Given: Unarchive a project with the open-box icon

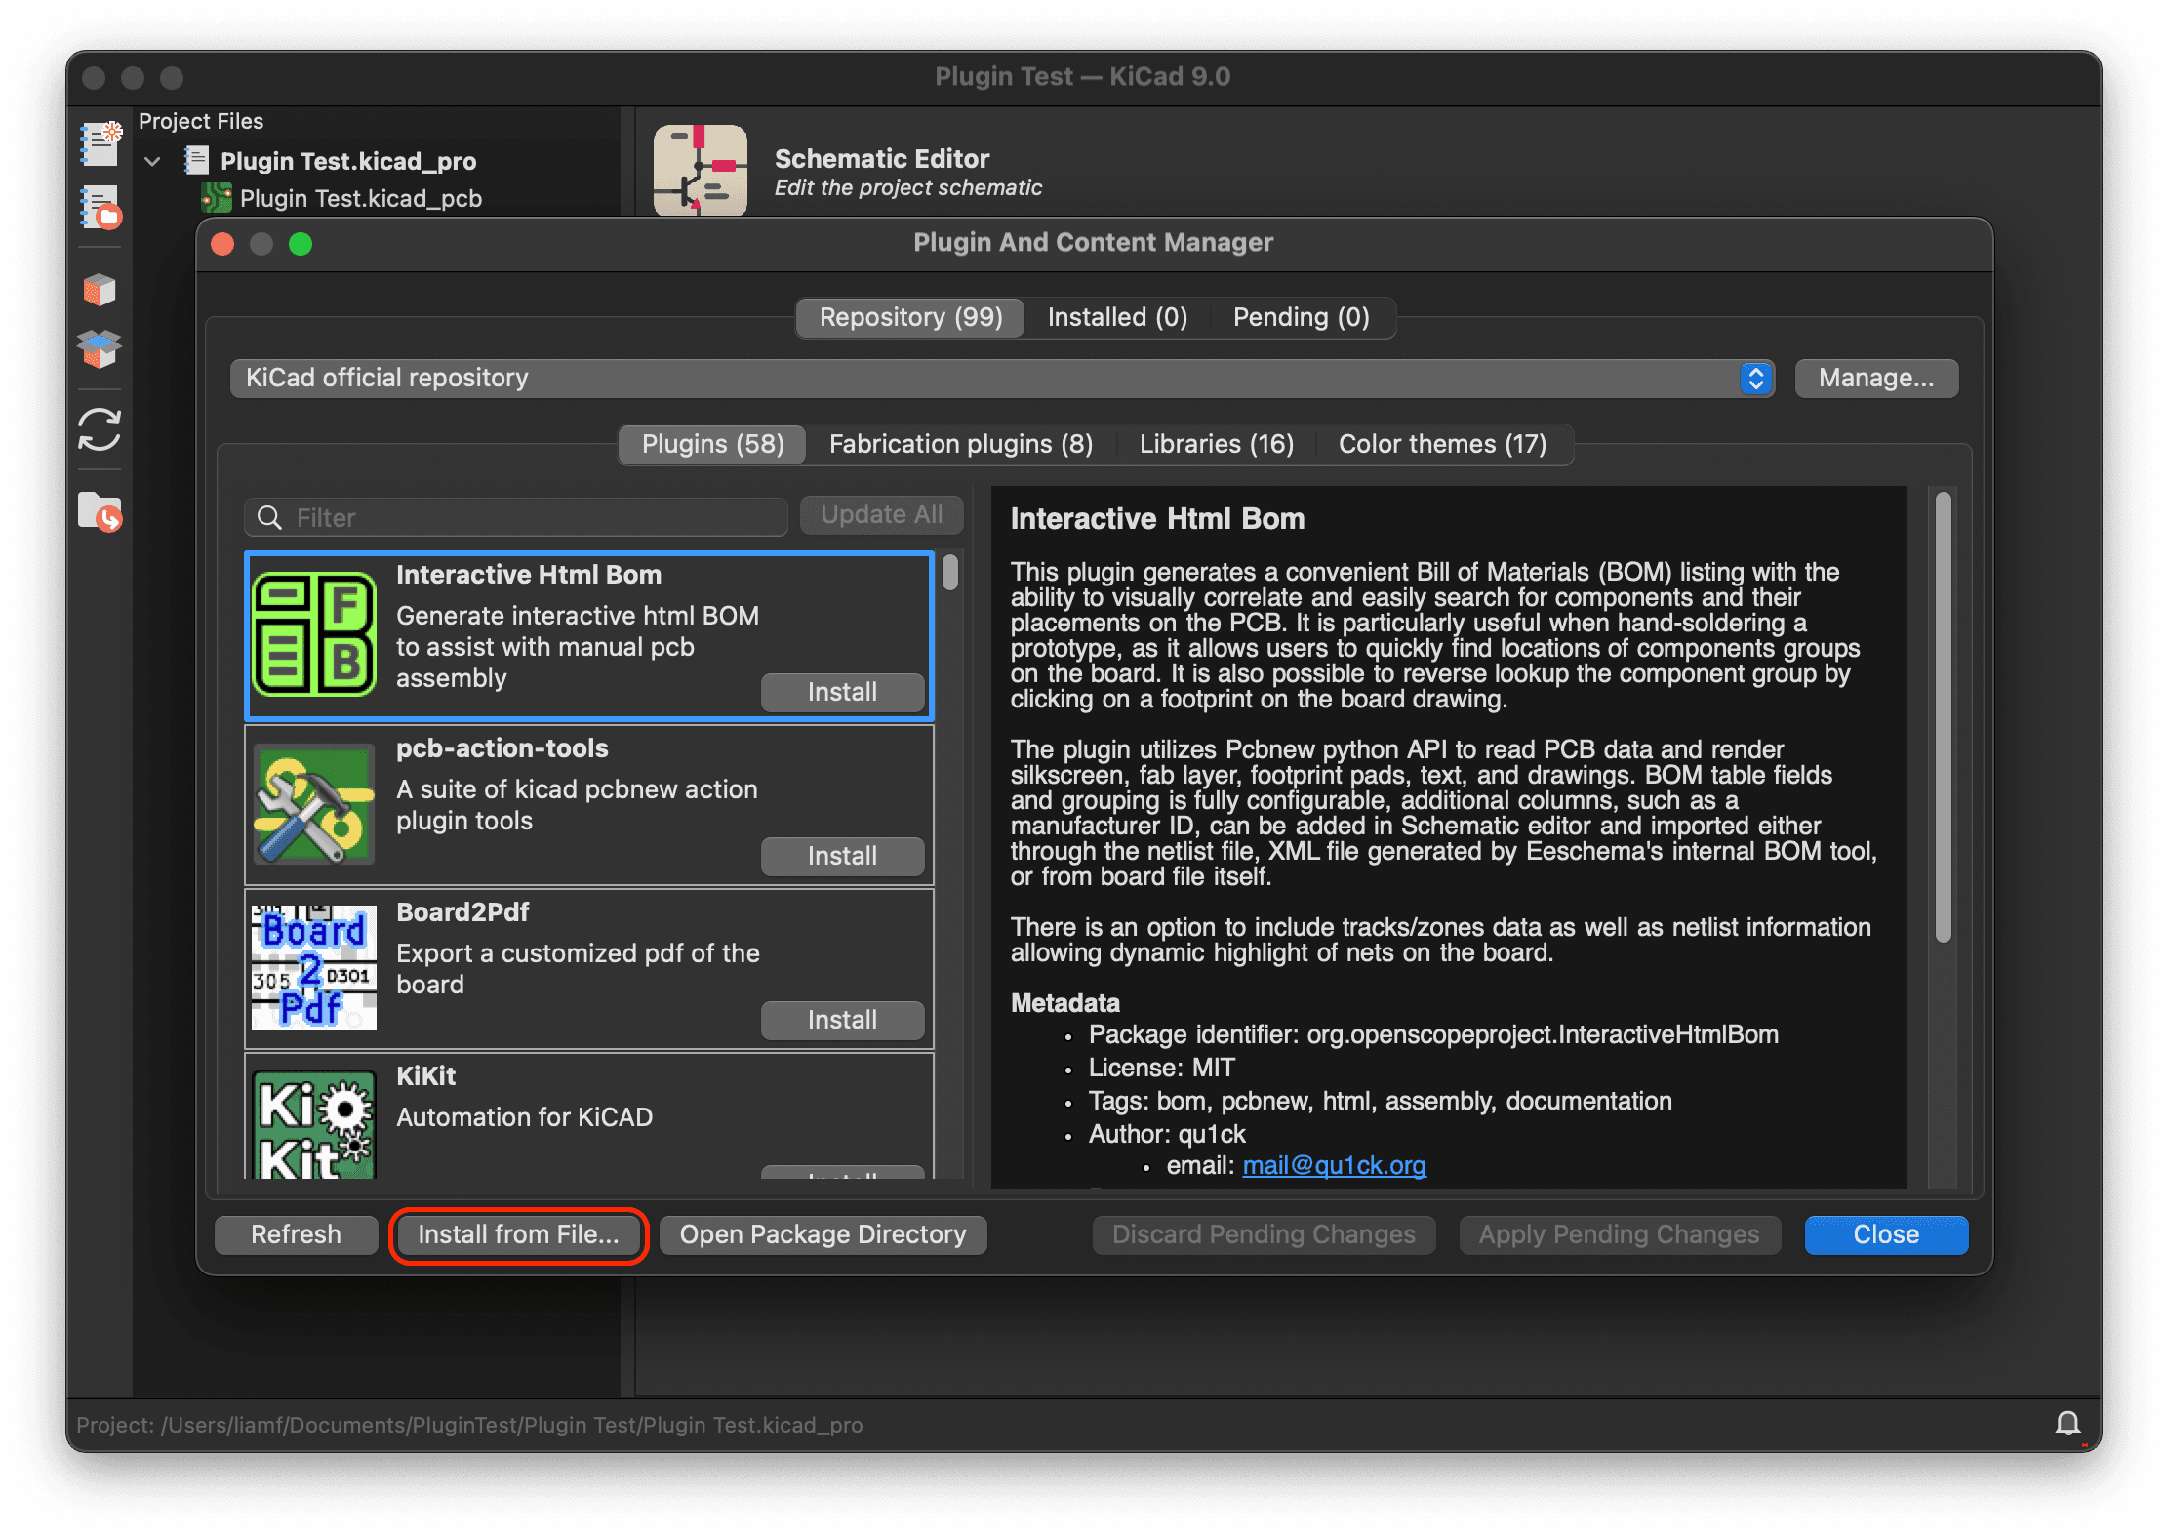Looking at the screenshot, I should 99,349.
